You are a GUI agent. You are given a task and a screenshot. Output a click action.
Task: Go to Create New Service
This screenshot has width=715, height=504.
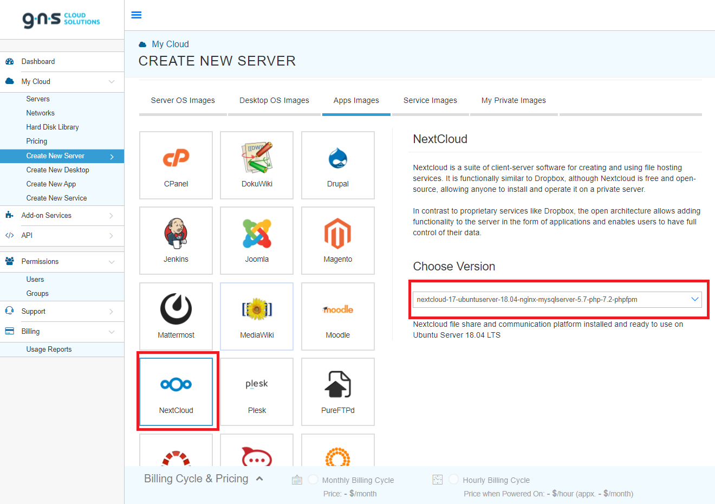pos(57,198)
